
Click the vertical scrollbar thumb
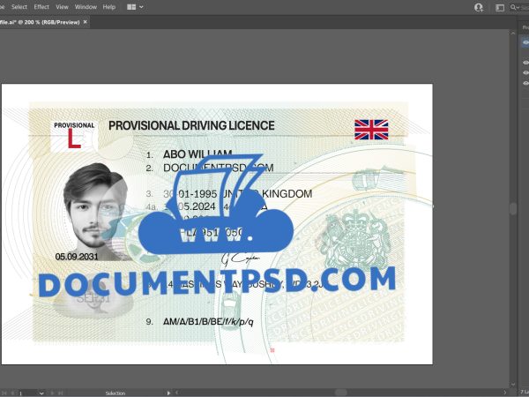pyautogui.click(x=513, y=208)
